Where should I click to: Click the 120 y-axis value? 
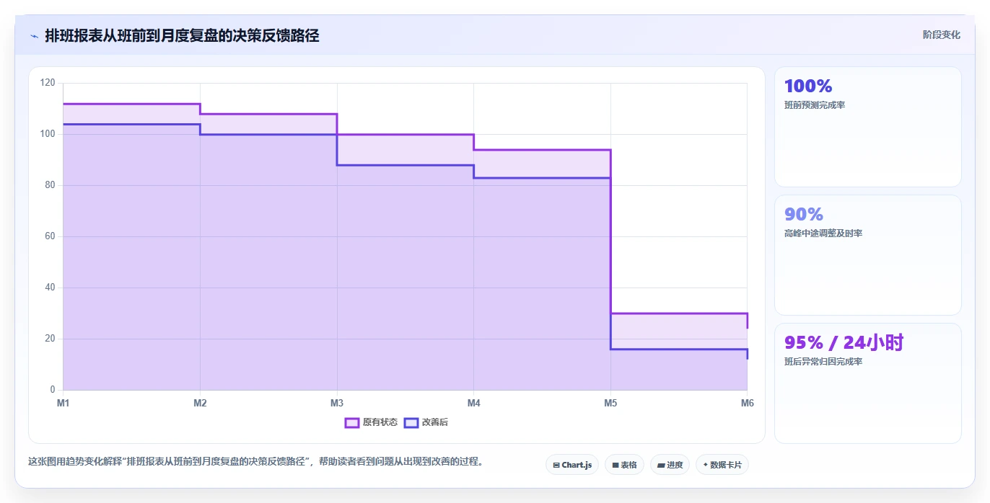pyautogui.click(x=48, y=83)
